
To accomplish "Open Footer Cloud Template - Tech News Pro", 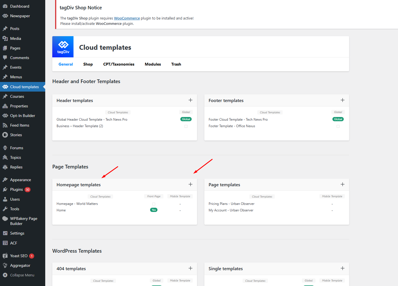I will (x=238, y=120).
